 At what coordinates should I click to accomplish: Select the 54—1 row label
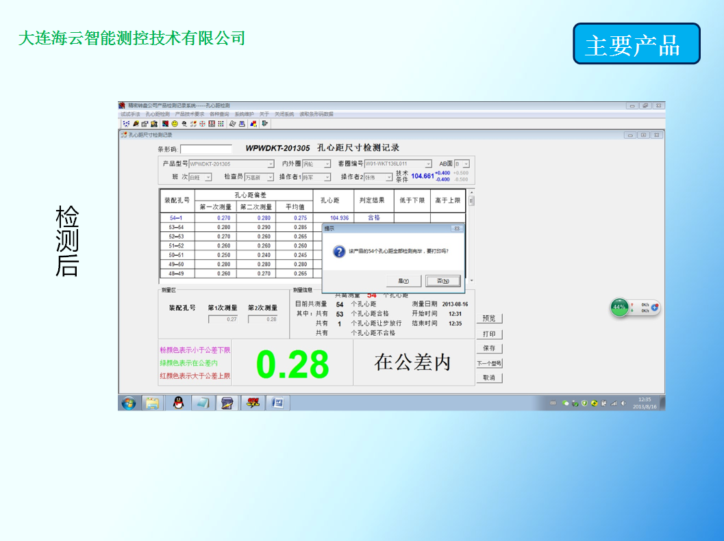(176, 218)
